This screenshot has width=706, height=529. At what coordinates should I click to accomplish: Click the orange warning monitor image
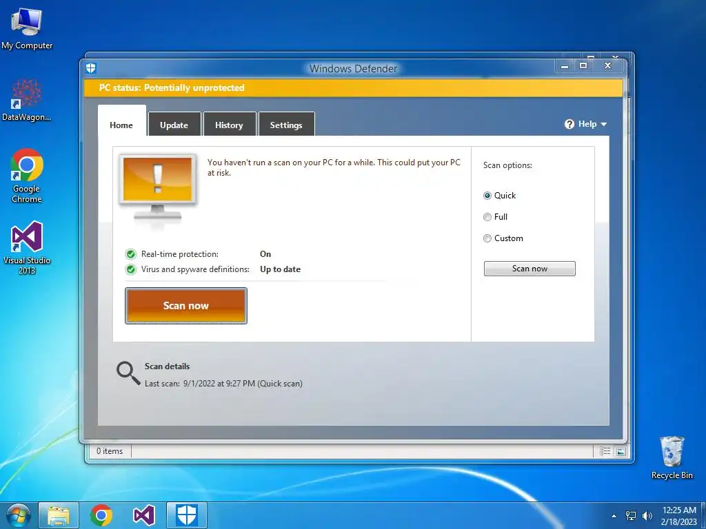pyautogui.click(x=158, y=189)
